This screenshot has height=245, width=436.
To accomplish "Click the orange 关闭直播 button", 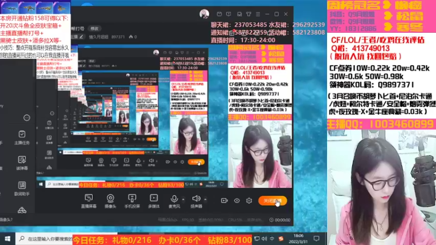I will (272, 200).
